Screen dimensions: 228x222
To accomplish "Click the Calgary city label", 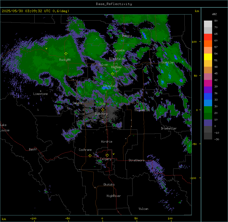I will [x=106, y=159].
